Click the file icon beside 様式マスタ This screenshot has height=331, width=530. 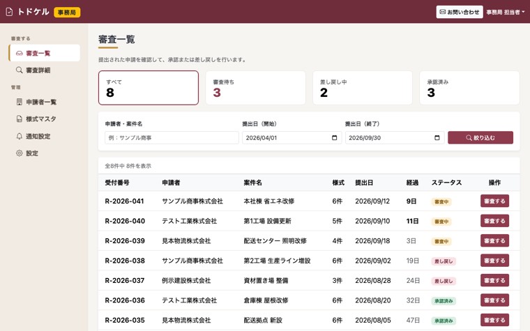click(x=20, y=119)
